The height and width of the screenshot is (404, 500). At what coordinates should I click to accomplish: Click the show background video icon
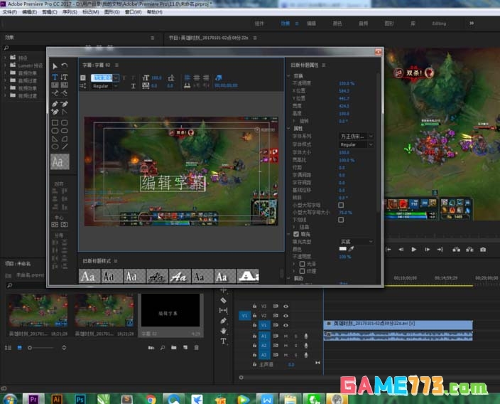click(x=219, y=78)
